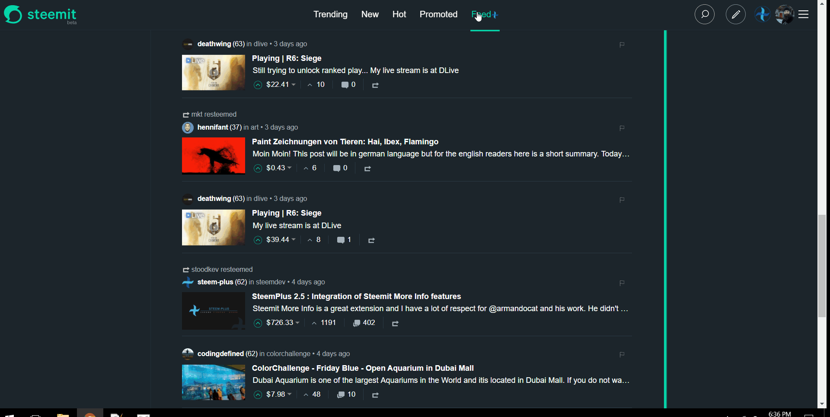The image size is (830, 417).
Task: Open 402 comments on SteemPlus post
Action: pos(364,323)
